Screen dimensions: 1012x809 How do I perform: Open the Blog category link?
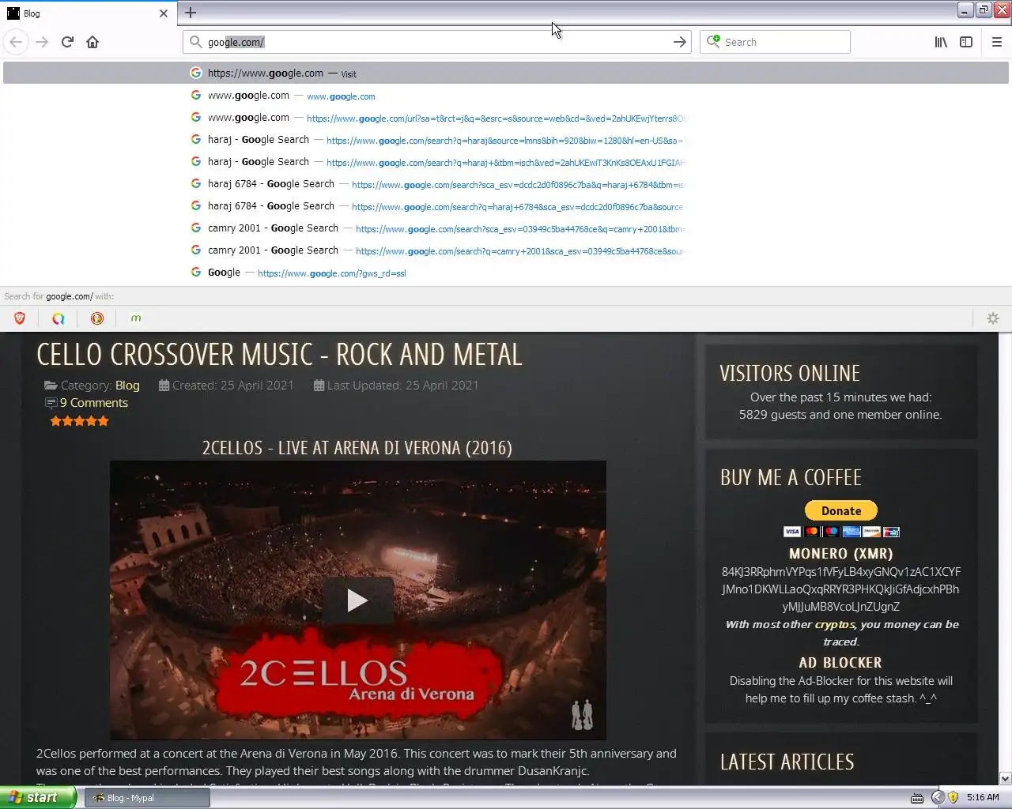coord(127,386)
